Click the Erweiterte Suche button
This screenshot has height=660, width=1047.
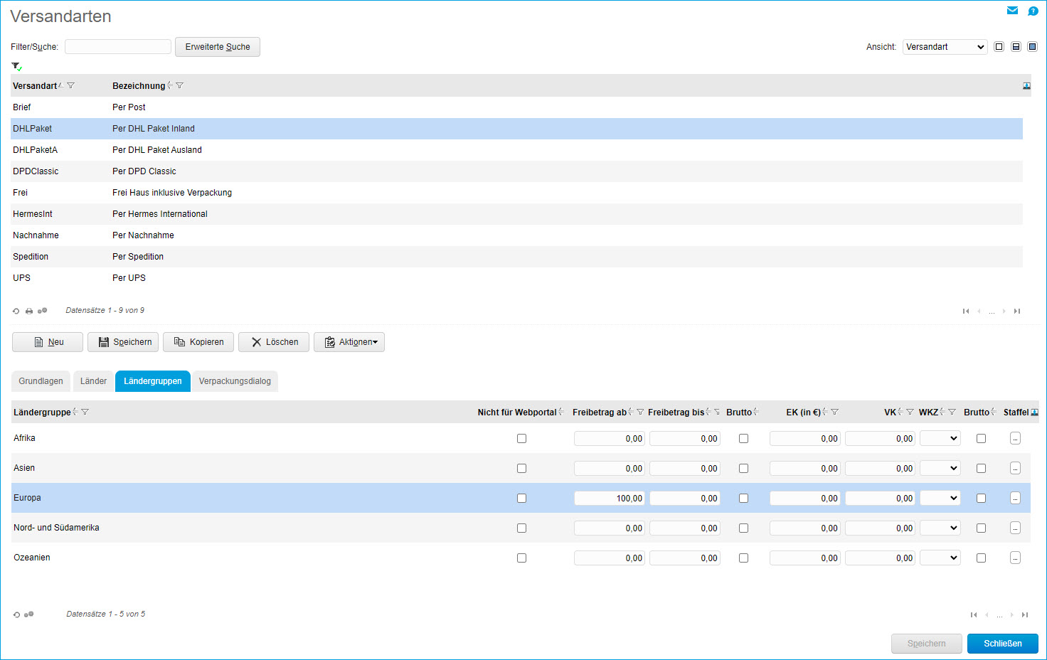pos(218,47)
